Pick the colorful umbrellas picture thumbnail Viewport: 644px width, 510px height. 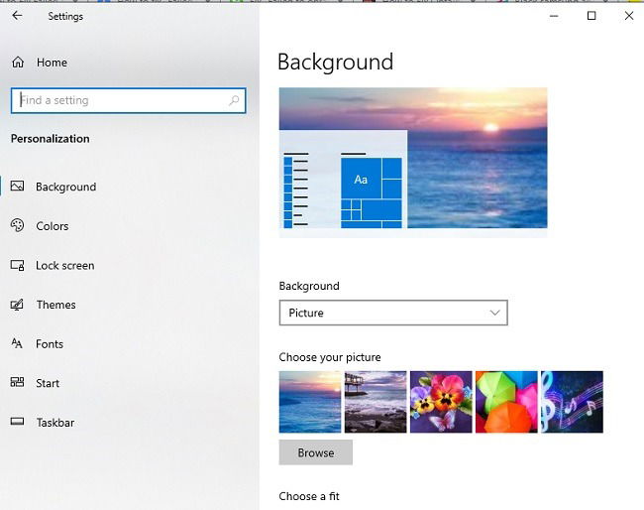506,402
